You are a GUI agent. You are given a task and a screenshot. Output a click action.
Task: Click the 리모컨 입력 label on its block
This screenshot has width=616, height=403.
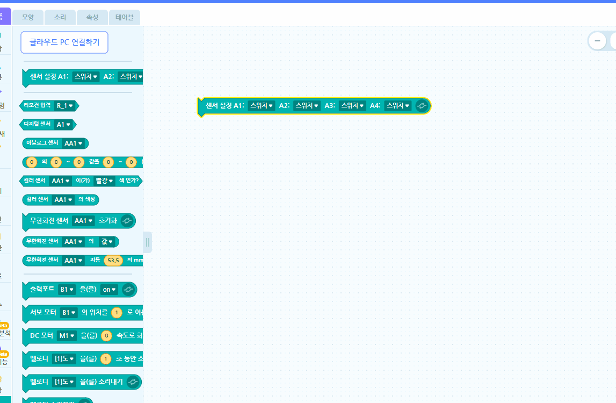pos(37,105)
